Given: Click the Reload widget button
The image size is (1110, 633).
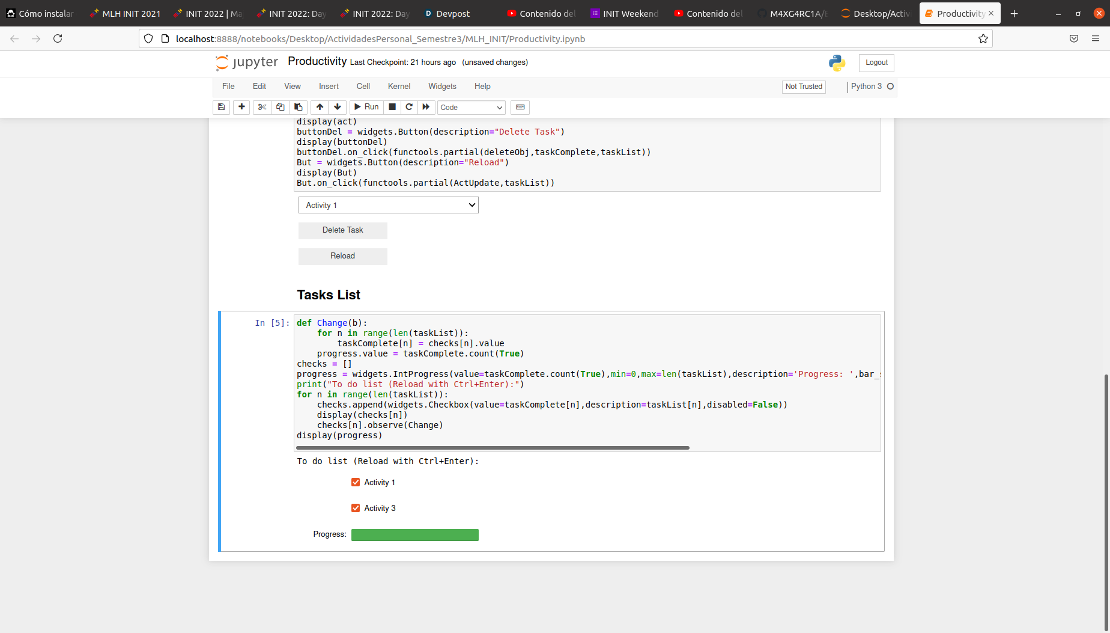Looking at the screenshot, I should click(x=343, y=256).
